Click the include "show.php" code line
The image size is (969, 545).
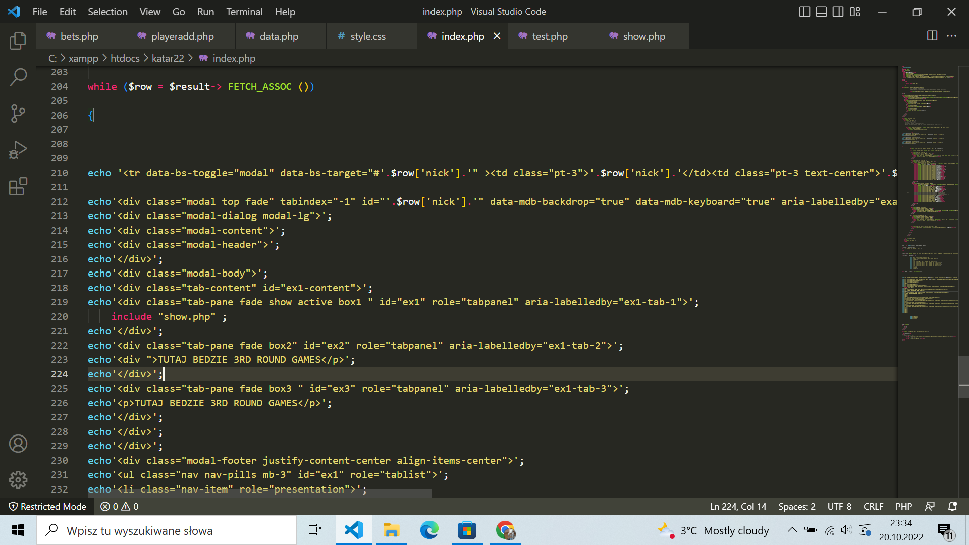click(x=169, y=316)
